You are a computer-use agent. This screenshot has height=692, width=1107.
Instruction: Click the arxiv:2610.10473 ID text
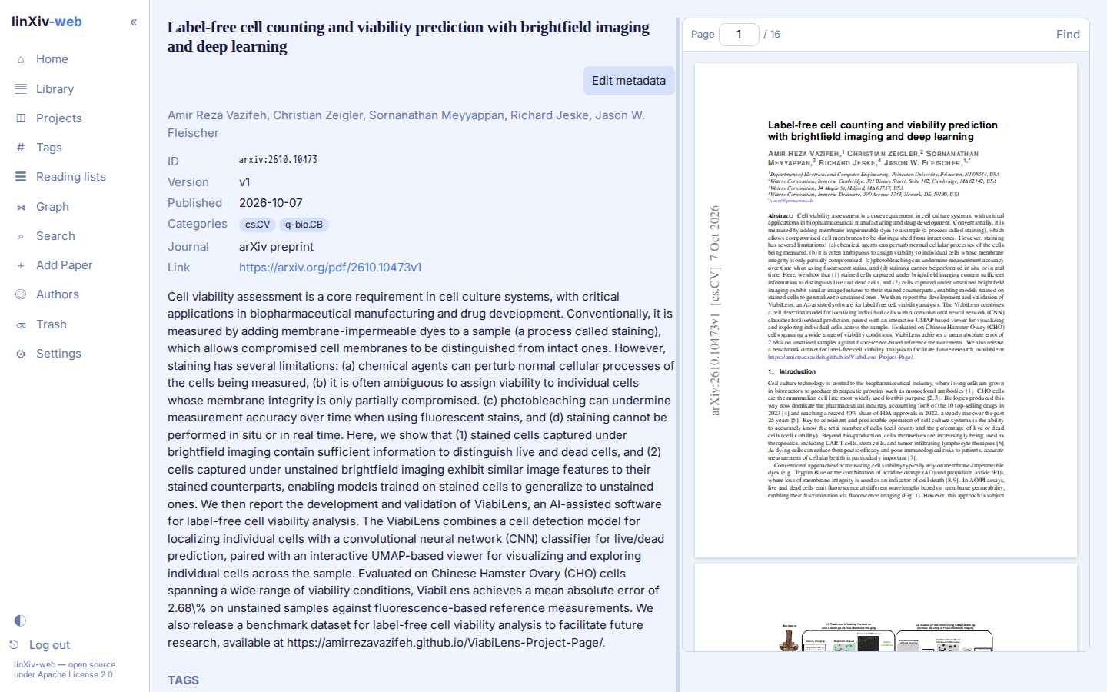pos(278,160)
